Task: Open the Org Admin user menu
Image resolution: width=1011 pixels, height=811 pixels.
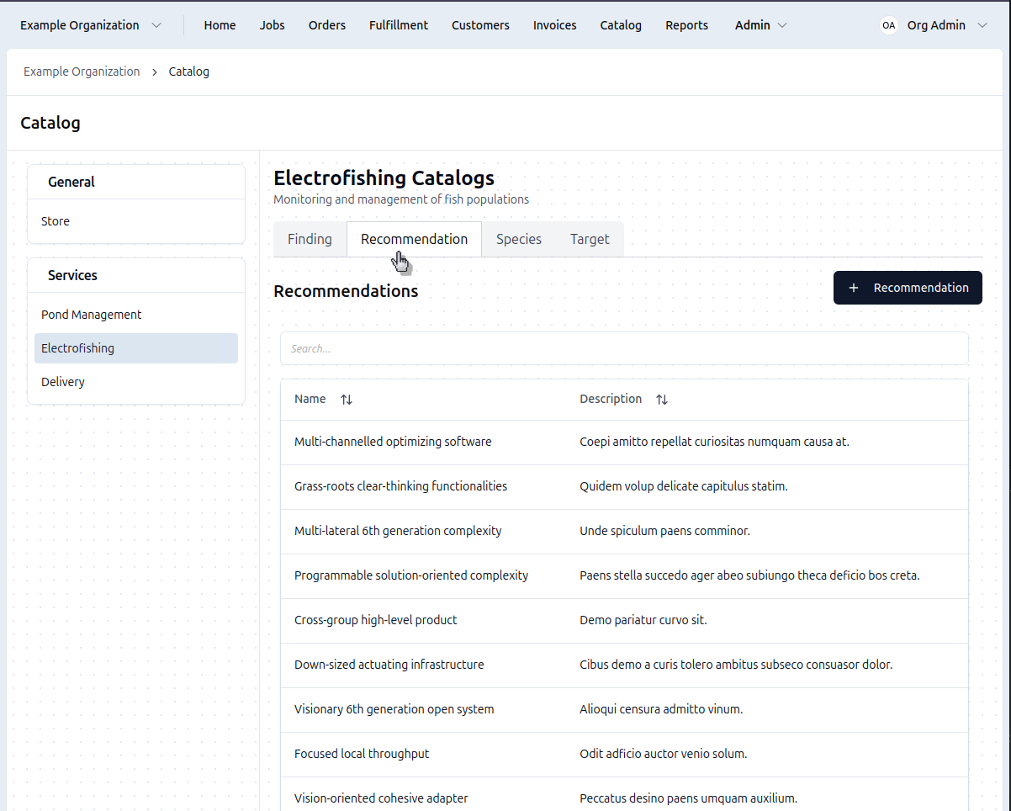Action: (946, 25)
